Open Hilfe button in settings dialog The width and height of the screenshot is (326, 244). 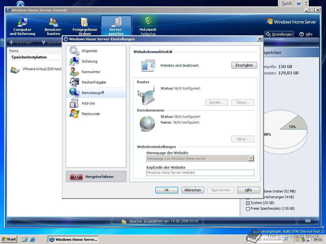tap(248, 190)
